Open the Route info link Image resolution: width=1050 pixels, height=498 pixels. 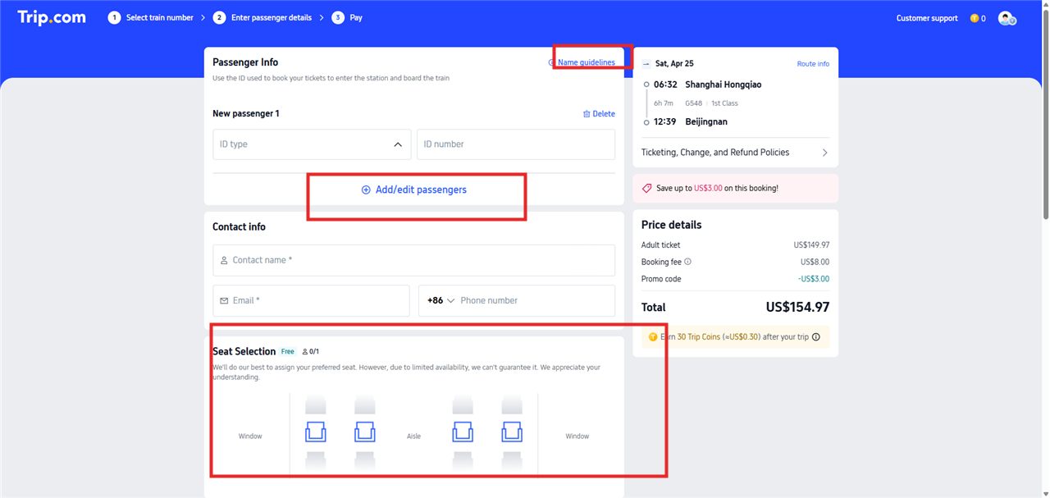click(813, 63)
